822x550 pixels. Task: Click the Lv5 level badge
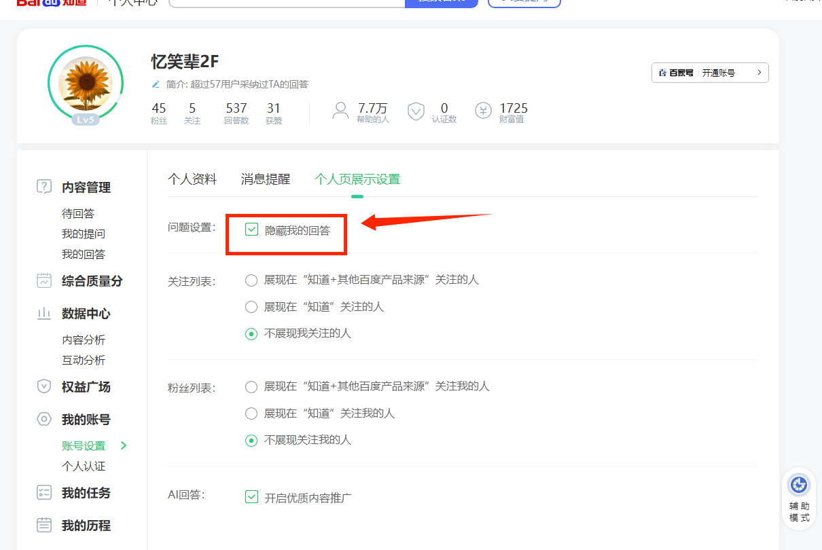(86, 120)
